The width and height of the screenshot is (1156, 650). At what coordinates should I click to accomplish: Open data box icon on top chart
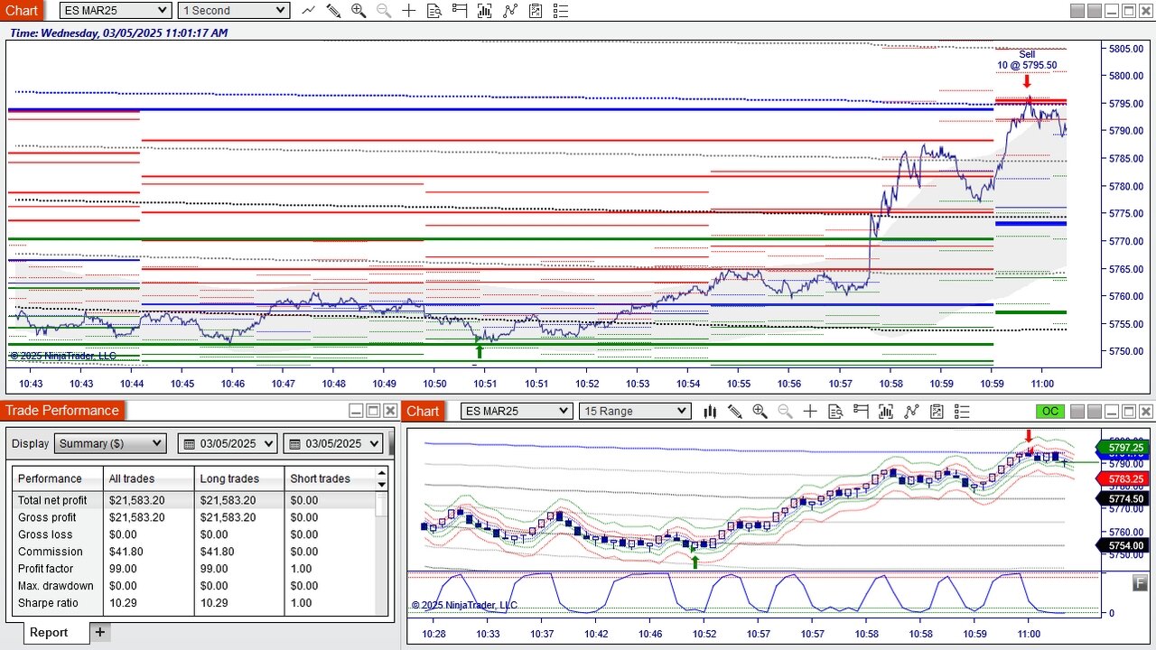[434, 11]
